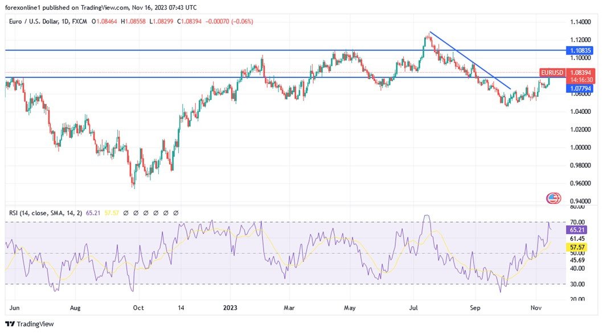The image size is (603, 333).
Task: Click the yellow SMA value tag 57.57
Action: (578, 248)
